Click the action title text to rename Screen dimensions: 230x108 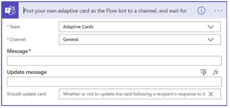[105, 11]
